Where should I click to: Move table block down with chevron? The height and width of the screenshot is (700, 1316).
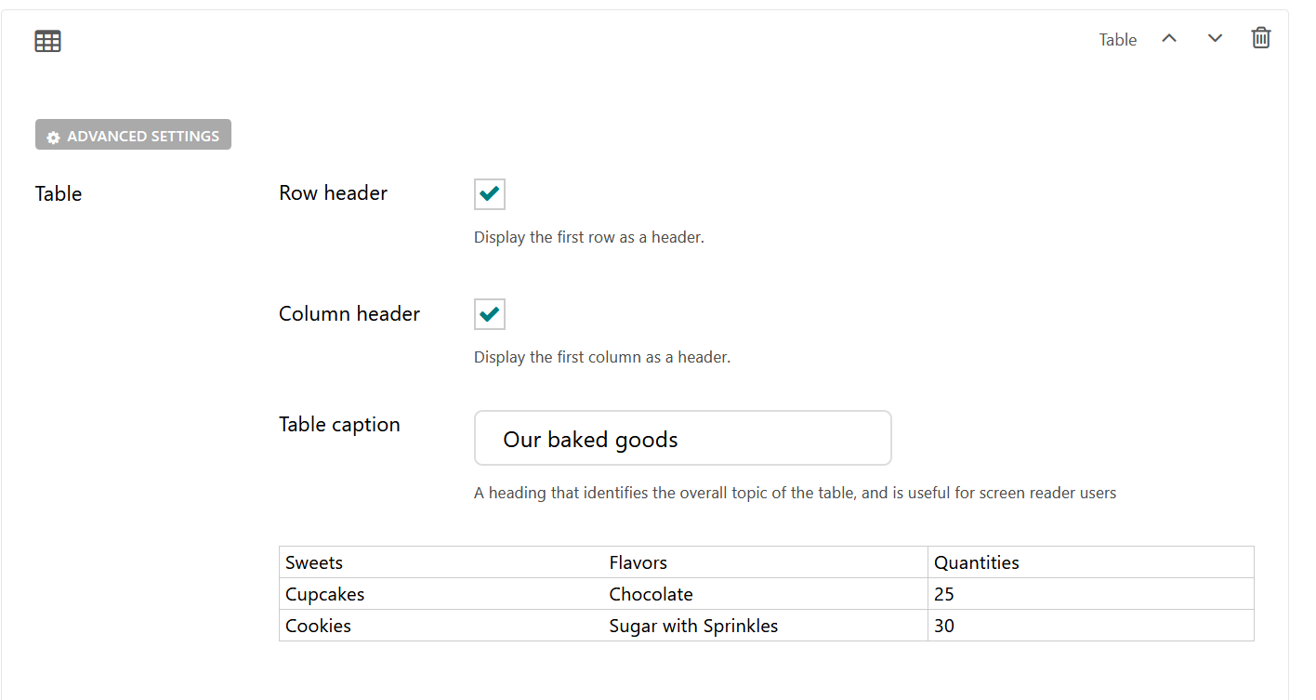point(1215,38)
